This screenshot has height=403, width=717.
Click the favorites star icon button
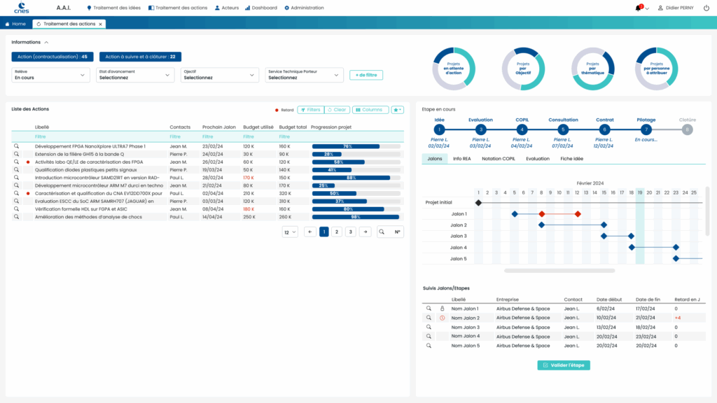397,110
